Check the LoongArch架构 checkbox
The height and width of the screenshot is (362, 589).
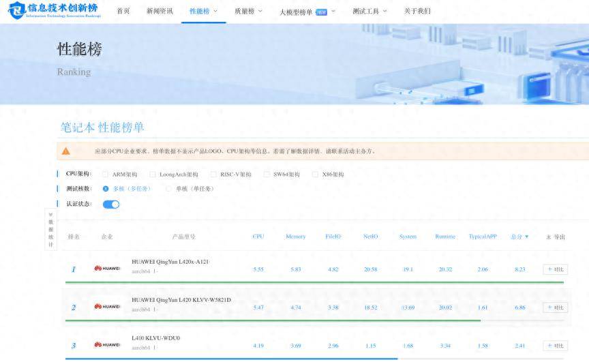153,175
